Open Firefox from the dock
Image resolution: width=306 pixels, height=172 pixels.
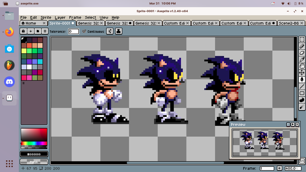(10, 32)
